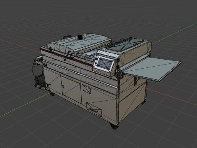Click the round handwheel below control panel
Viewport: 197px width, 148px height.
(119, 74)
